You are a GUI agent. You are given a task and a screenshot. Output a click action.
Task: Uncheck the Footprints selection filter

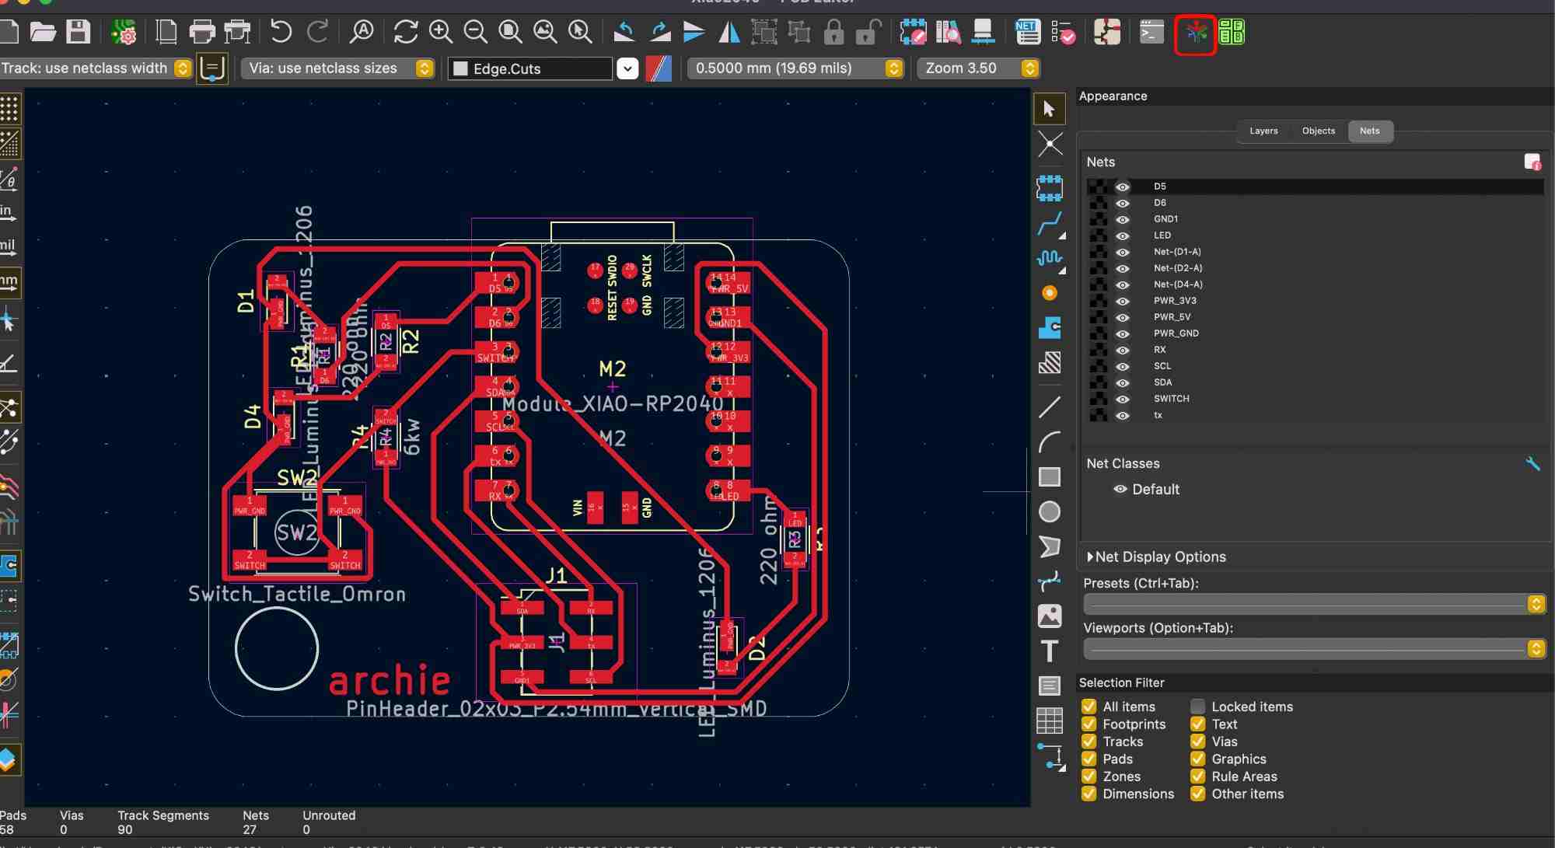pyautogui.click(x=1089, y=724)
